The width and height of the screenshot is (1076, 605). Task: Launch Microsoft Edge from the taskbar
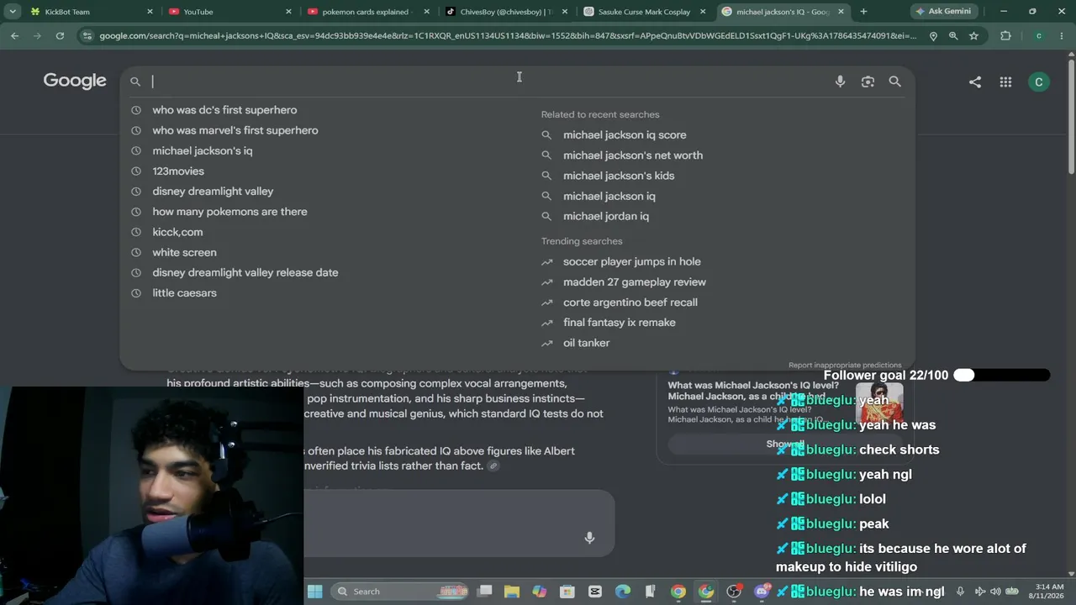pos(623,592)
